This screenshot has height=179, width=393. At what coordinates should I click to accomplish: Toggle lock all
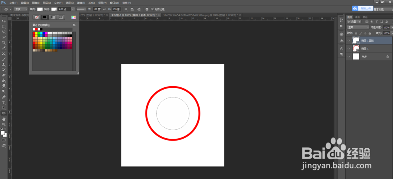(x=370, y=33)
